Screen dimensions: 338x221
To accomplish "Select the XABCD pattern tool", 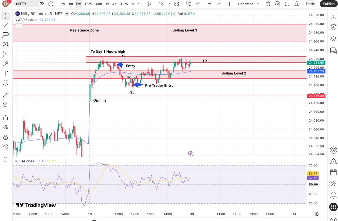I will [6, 44].
